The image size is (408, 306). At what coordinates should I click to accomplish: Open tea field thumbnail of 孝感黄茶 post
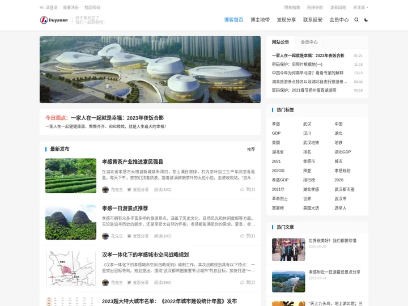point(71,176)
